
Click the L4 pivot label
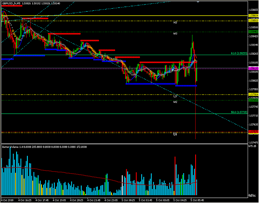(x=175, y=135)
